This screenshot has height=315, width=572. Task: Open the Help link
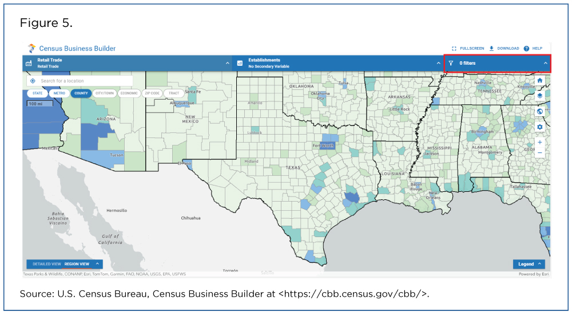[x=533, y=49]
